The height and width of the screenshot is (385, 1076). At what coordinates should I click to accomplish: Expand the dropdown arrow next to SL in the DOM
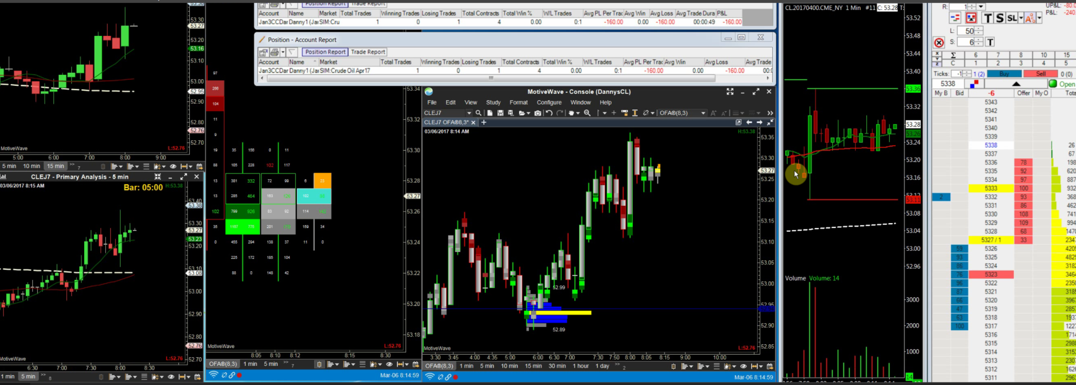point(1021,18)
